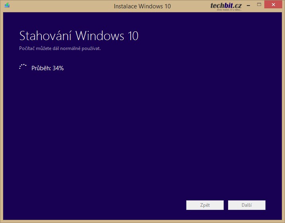Click the spinning loading indicator
The image size is (285, 223).
pos(23,67)
